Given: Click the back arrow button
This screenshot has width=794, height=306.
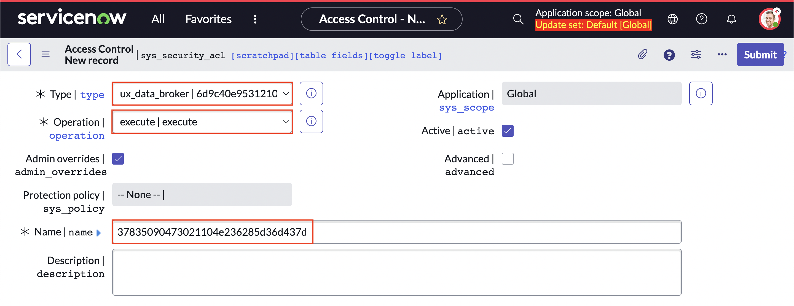Looking at the screenshot, I should 19,55.
